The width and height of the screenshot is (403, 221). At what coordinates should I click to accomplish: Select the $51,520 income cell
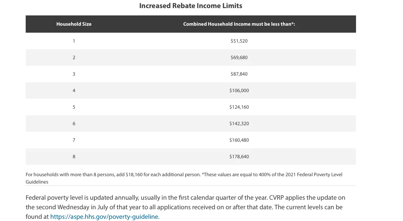click(239, 41)
